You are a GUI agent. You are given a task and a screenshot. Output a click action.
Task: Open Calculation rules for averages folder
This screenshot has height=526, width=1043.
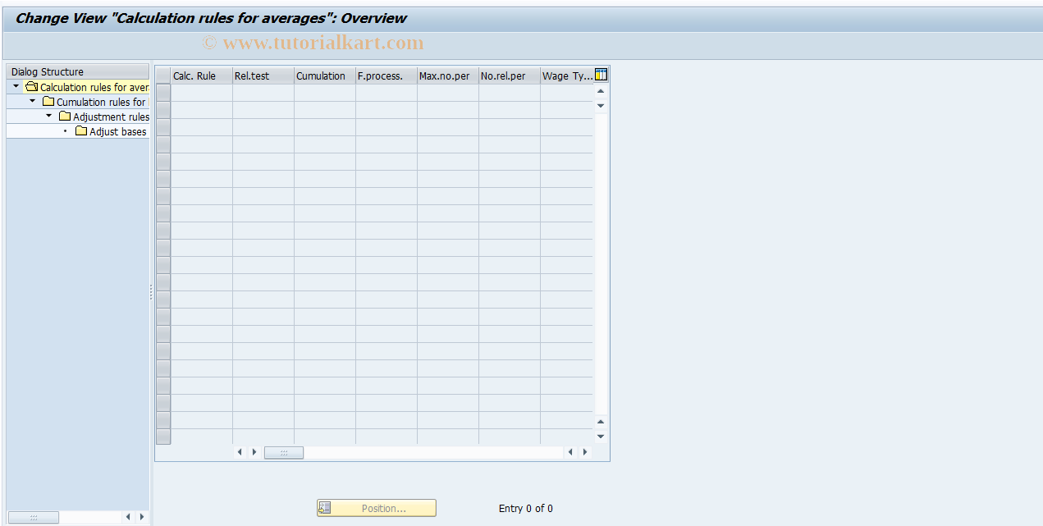point(87,87)
